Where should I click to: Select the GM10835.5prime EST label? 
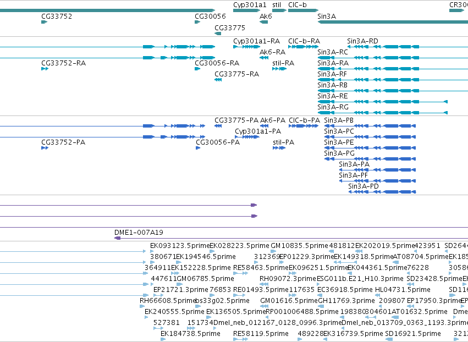pos(299,246)
